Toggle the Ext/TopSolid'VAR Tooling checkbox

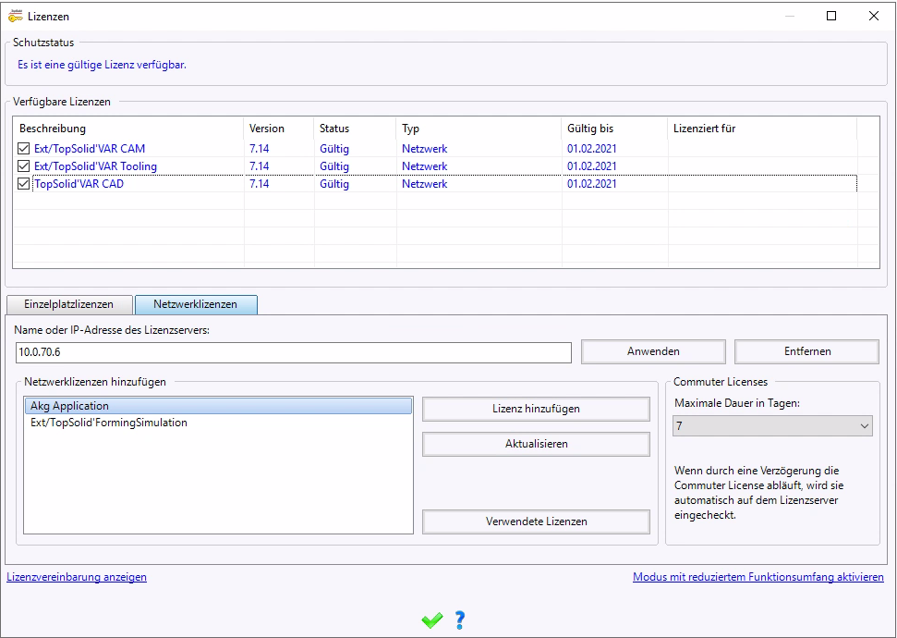pos(23,166)
